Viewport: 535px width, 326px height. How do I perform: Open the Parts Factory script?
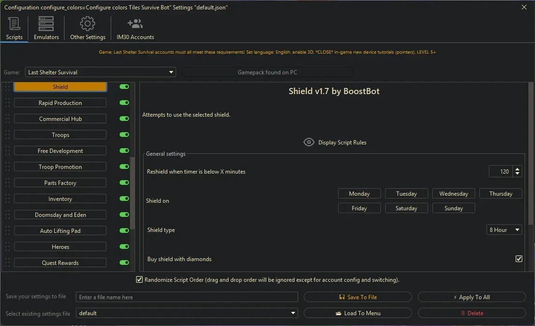(60, 183)
